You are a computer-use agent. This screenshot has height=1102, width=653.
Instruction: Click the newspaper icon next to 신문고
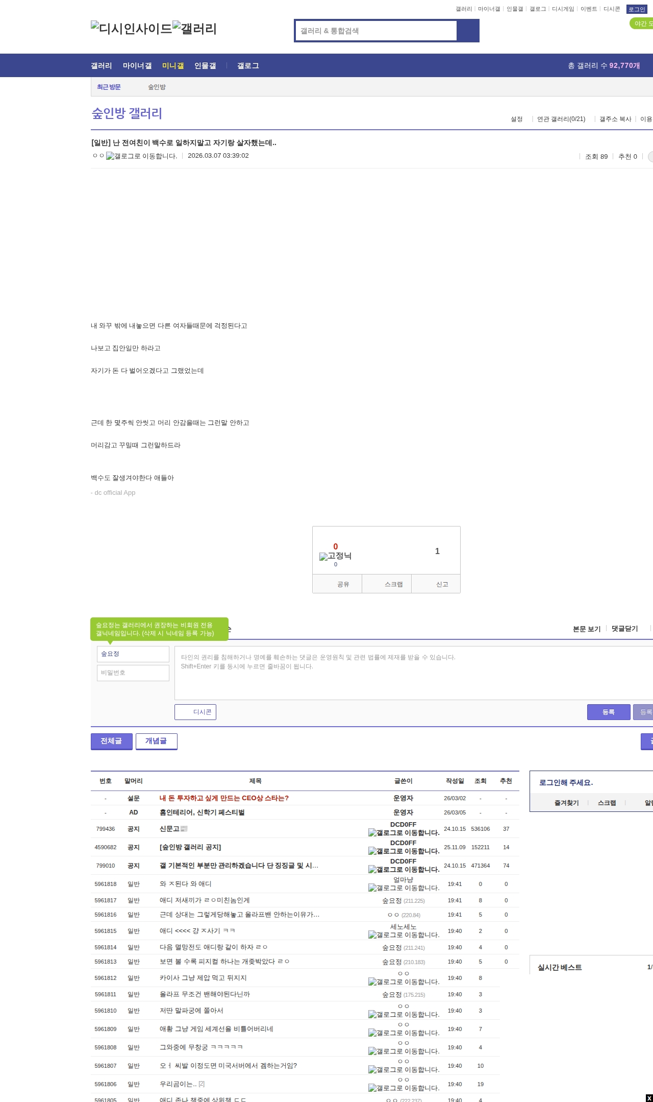coord(184,829)
